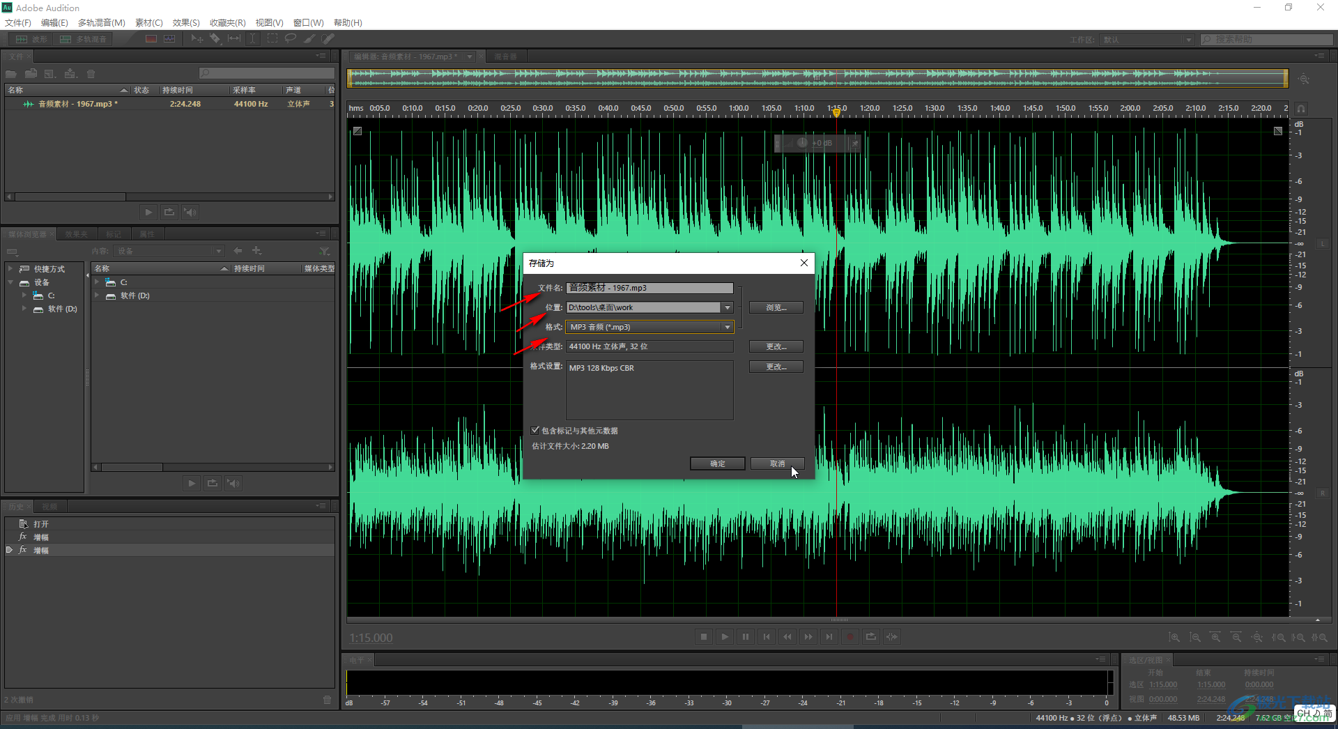The height and width of the screenshot is (729, 1338).
Task: Open the 窗口(W) menu
Action: 309,22
